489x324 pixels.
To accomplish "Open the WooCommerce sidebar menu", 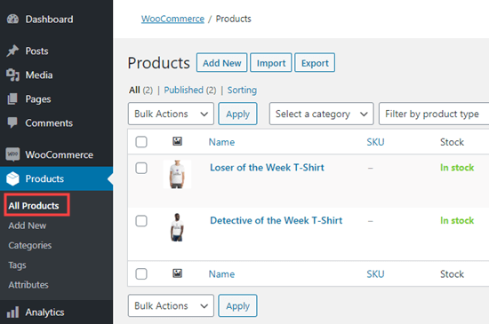I will [x=56, y=154].
